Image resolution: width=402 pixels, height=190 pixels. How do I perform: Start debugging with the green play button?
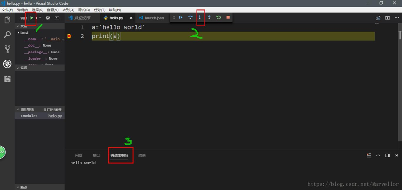tap(32, 18)
